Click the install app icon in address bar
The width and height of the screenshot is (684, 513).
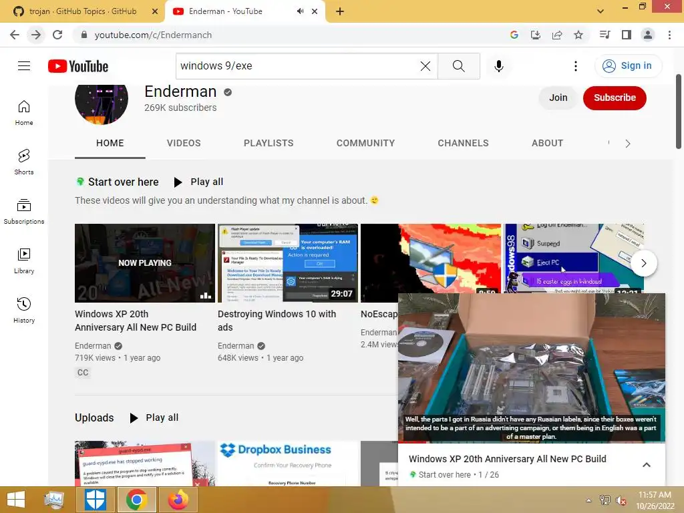point(535,35)
